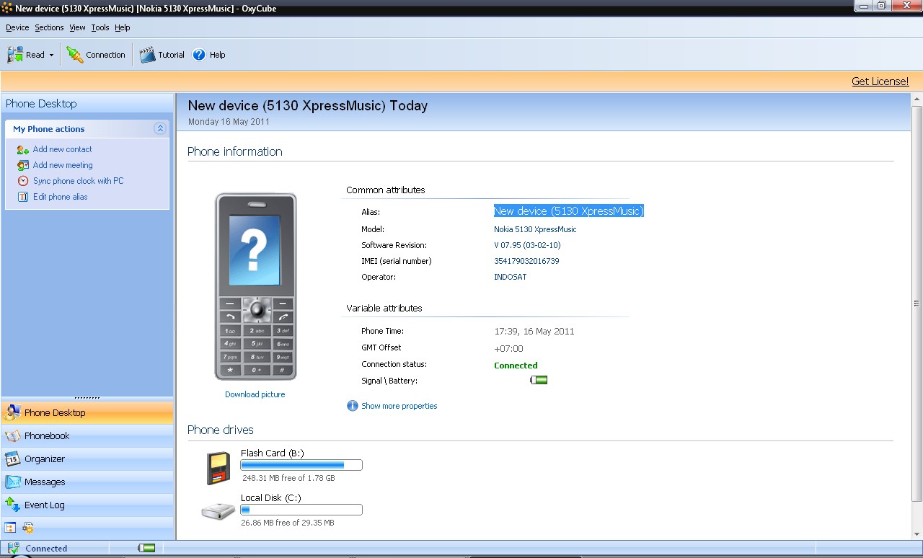Click the Flash Card (B:) label
Image resolution: width=923 pixels, height=558 pixels.
click(x=273, y=453)
